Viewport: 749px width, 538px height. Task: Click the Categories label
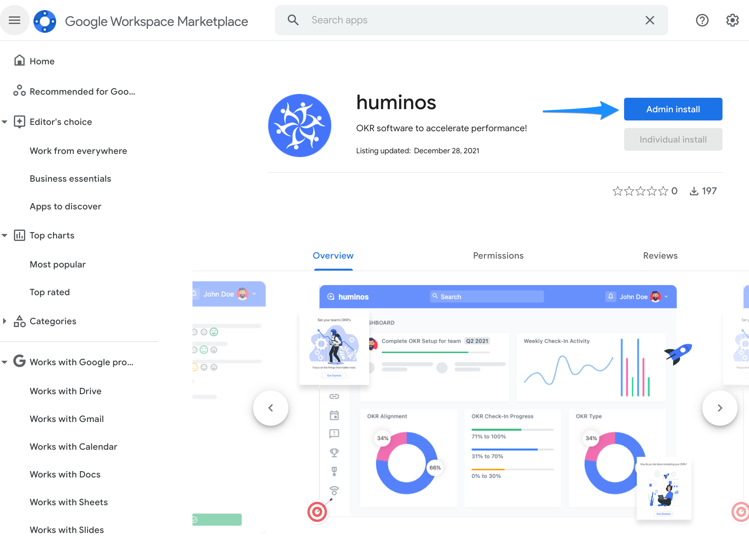coord(53,321)
